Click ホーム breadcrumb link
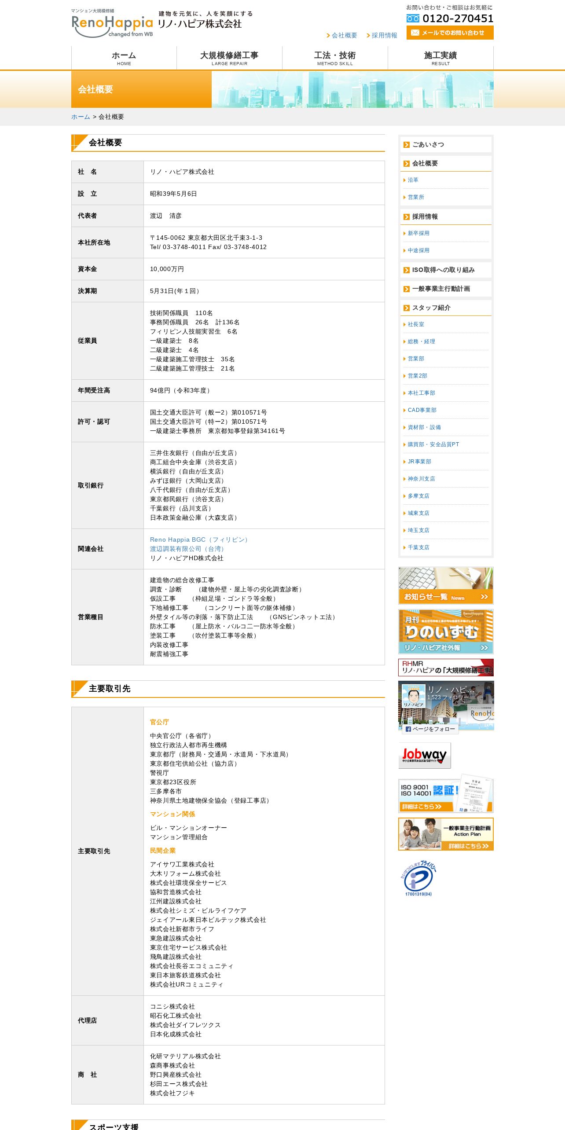The height and width of the screenshot is (1130, 565). click(x=81, y=117)
